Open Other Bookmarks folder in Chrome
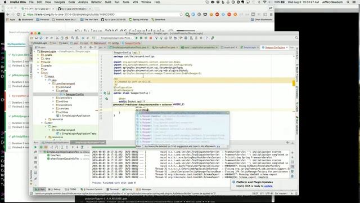The height and width of the screenshot is (203, 360). point(262,20)
